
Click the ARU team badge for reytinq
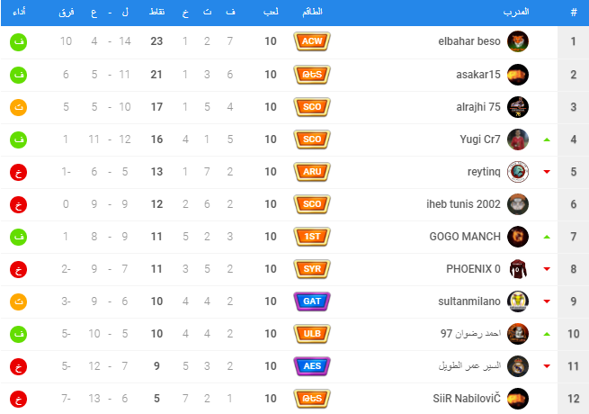click(312, 171)
